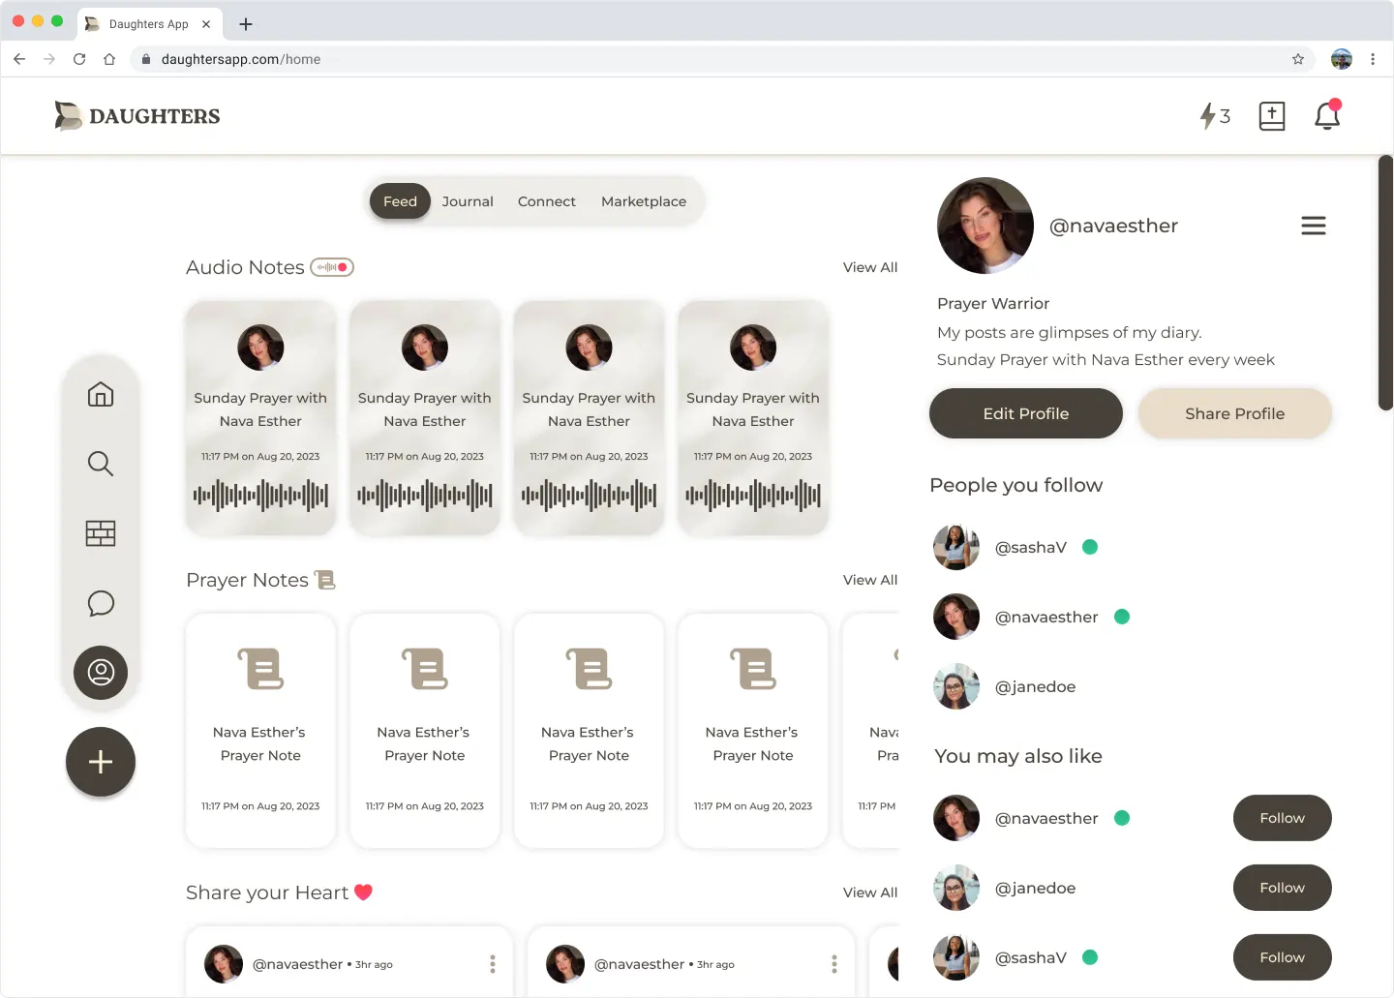This screenshot has width=1394, height=998.
Task: Click the Edit Profile button
Action: [x=1025, y=413]
